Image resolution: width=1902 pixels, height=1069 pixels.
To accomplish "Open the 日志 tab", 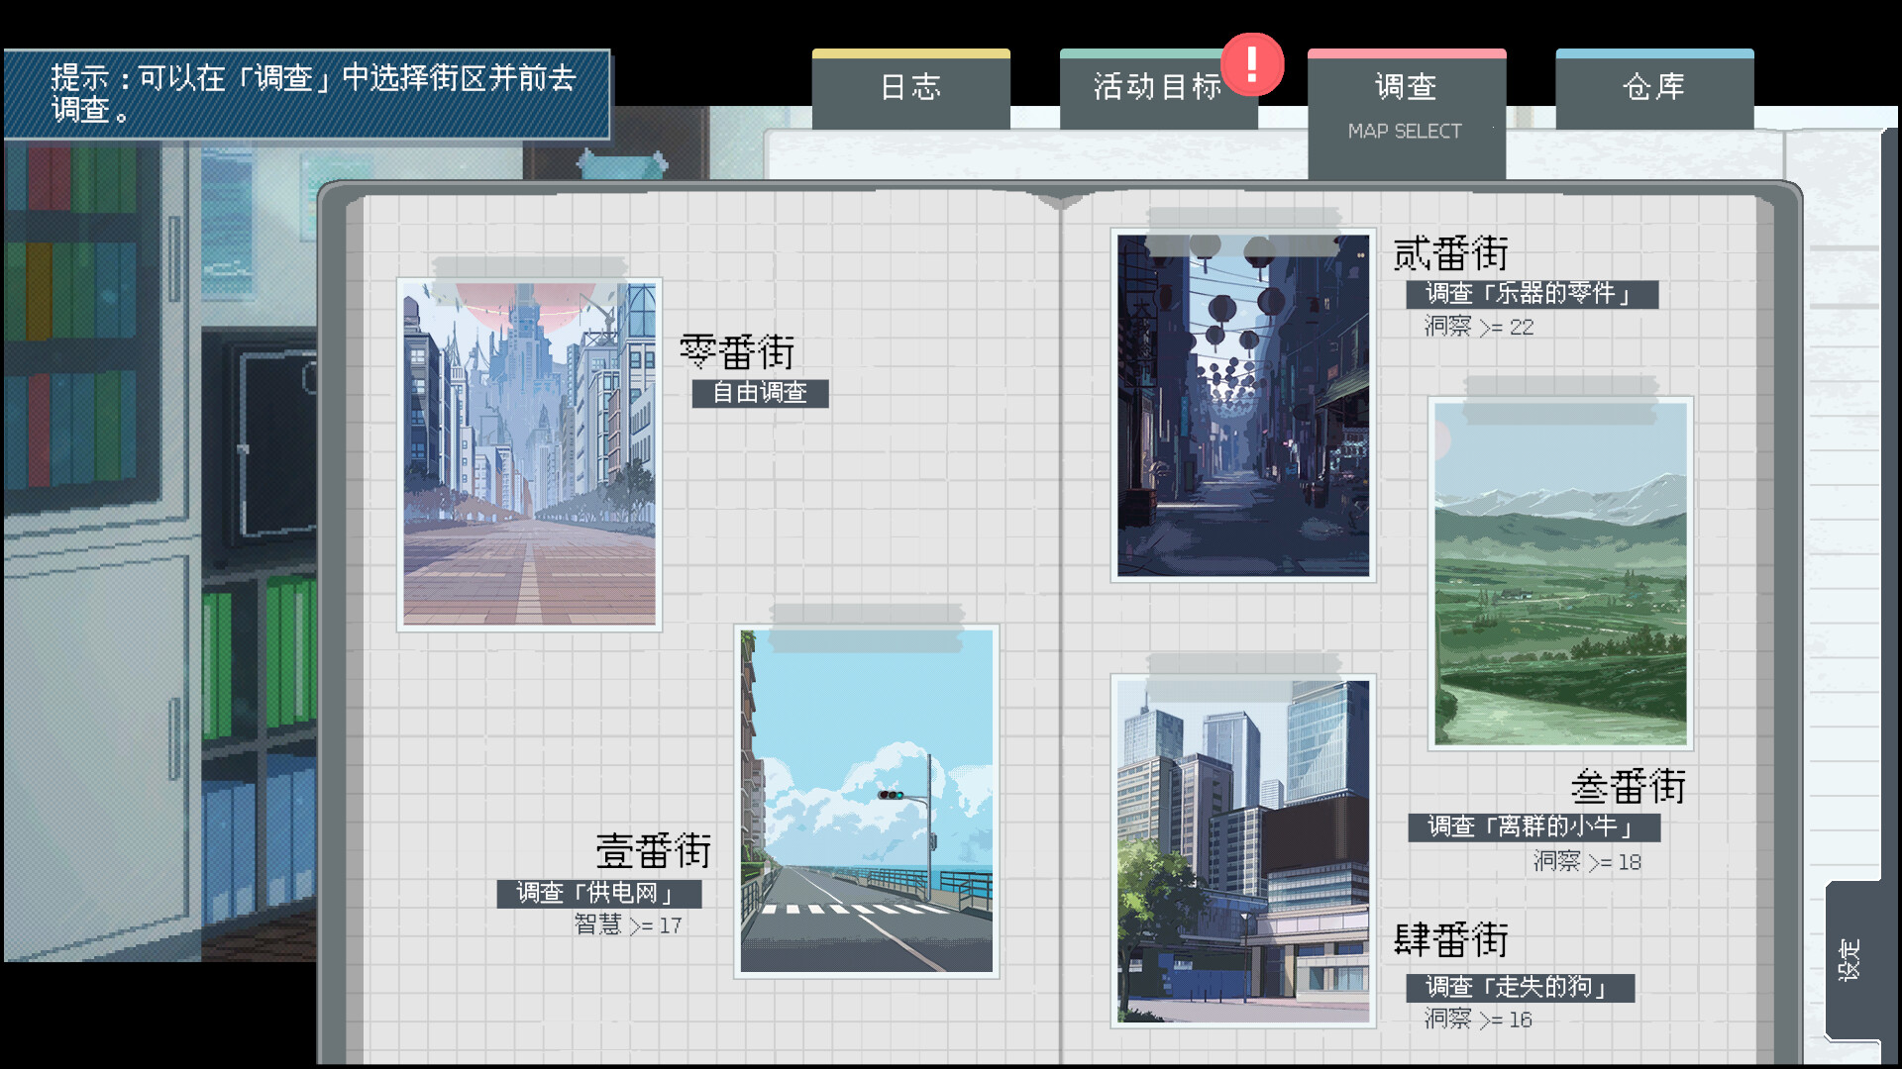I will point(910,88).
